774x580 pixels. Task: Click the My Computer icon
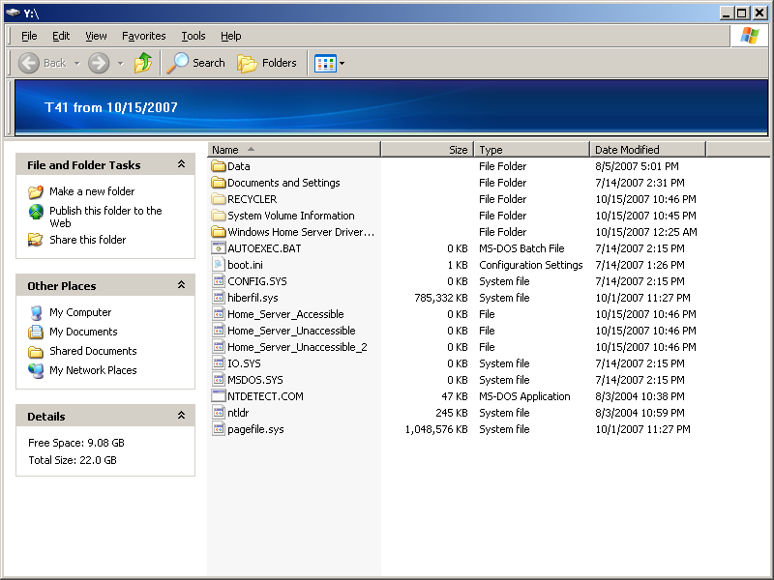click(x=36, y=312)
